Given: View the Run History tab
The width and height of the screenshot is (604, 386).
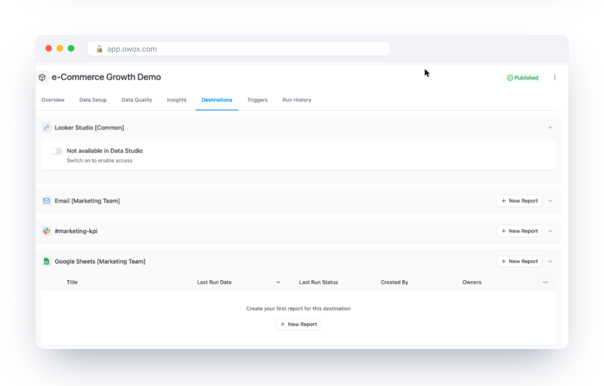Looking at the screenshot, I should coord(297,100).
